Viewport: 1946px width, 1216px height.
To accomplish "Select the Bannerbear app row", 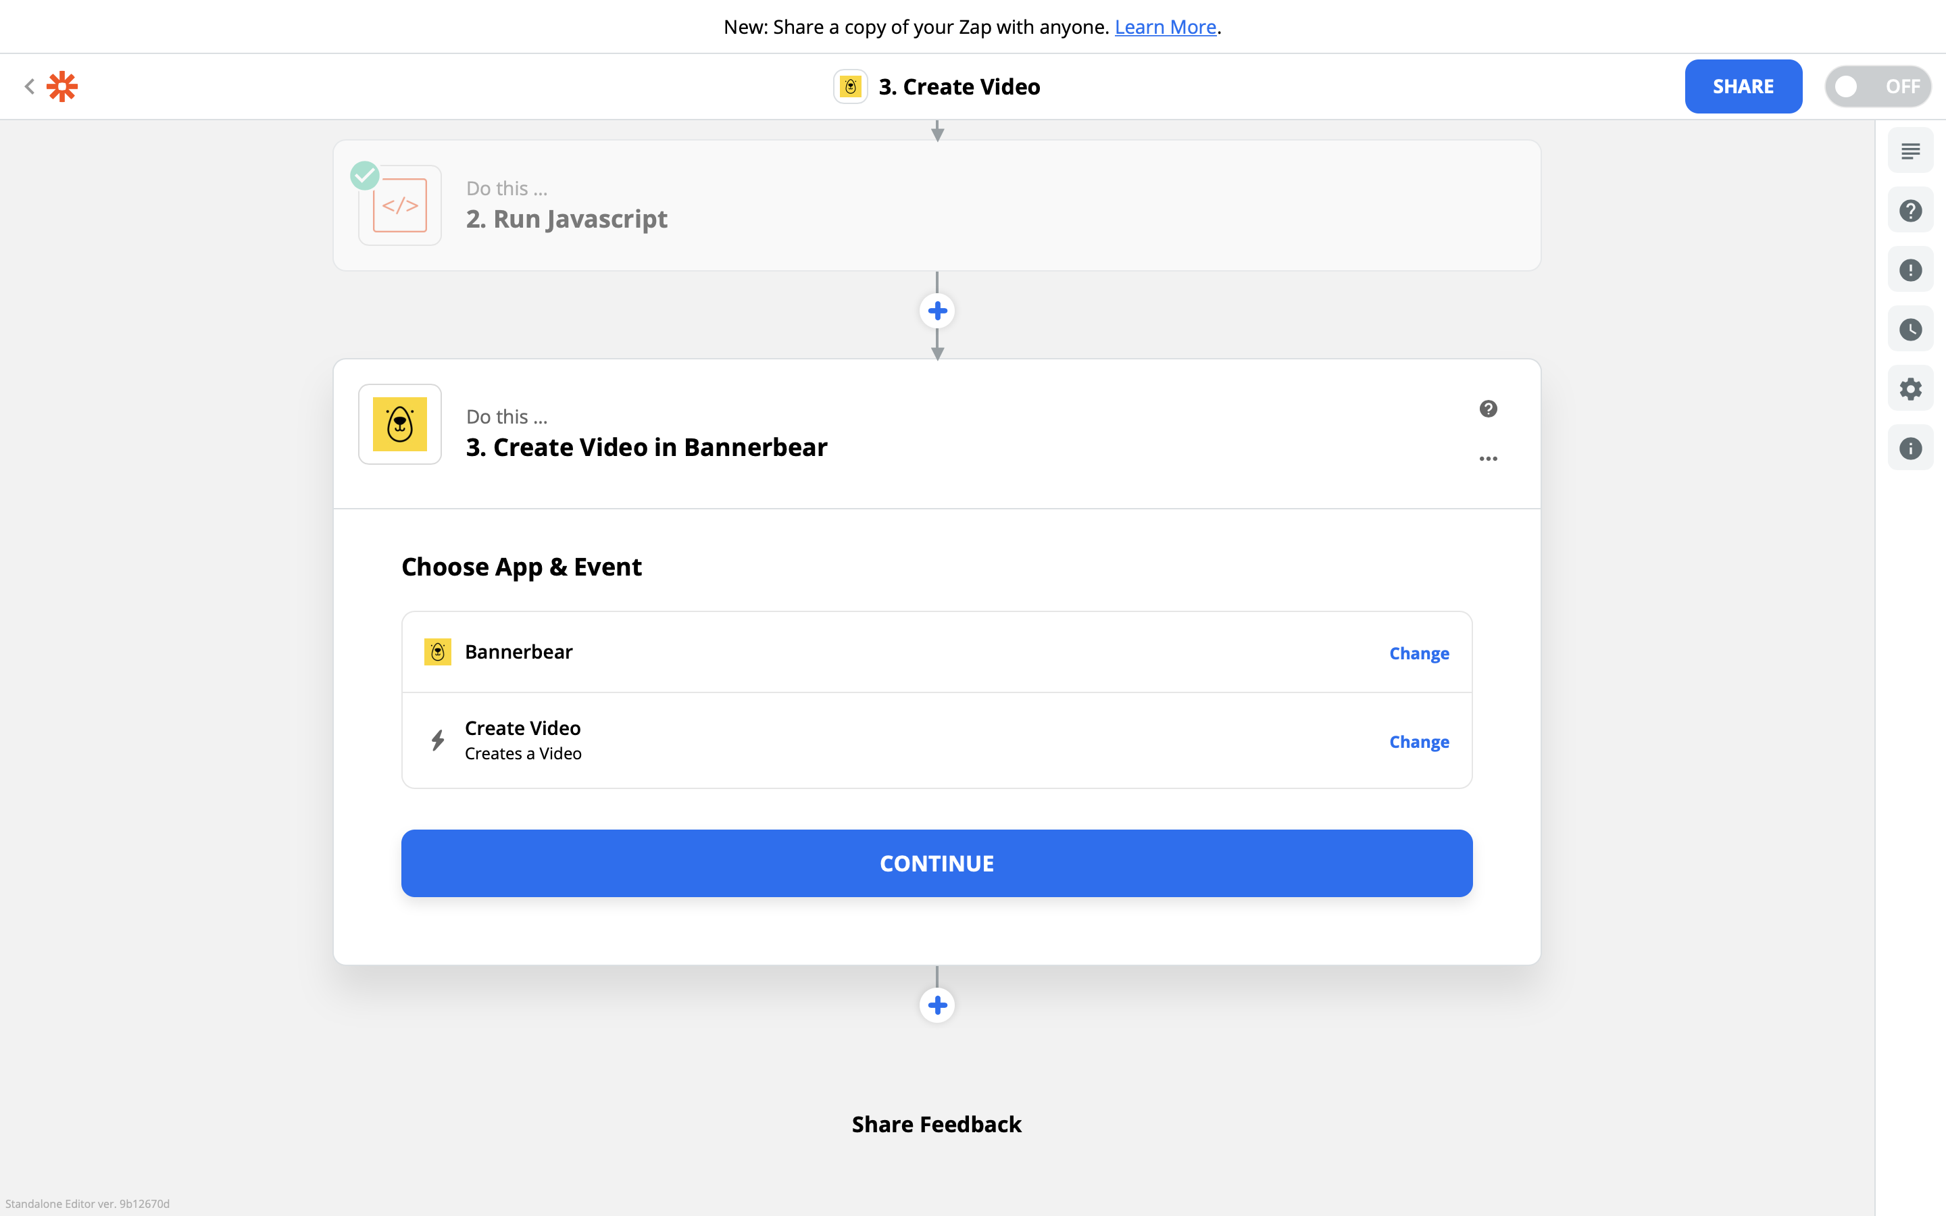I will (937, 652).
